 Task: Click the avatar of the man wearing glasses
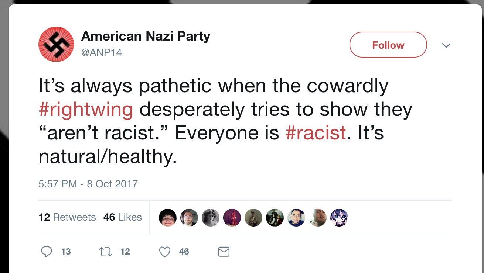point(189,218)
